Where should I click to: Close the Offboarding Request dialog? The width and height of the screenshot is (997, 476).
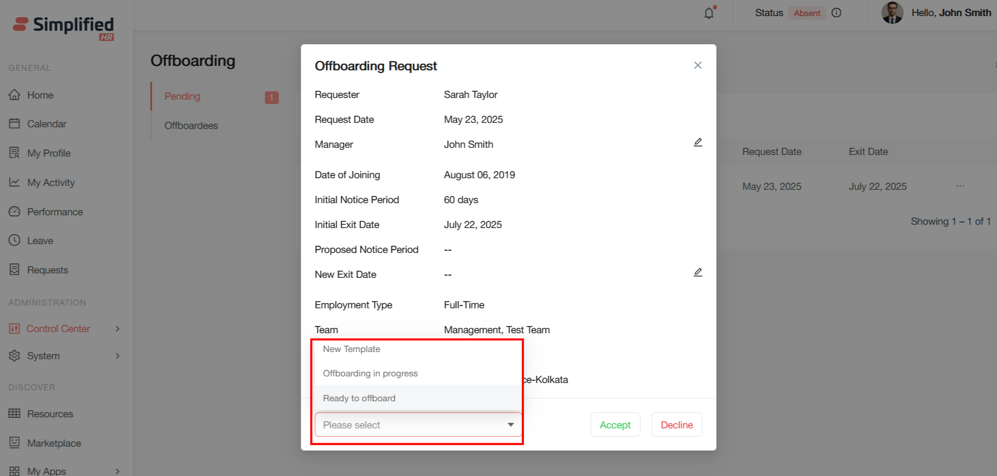pos(698,65)
